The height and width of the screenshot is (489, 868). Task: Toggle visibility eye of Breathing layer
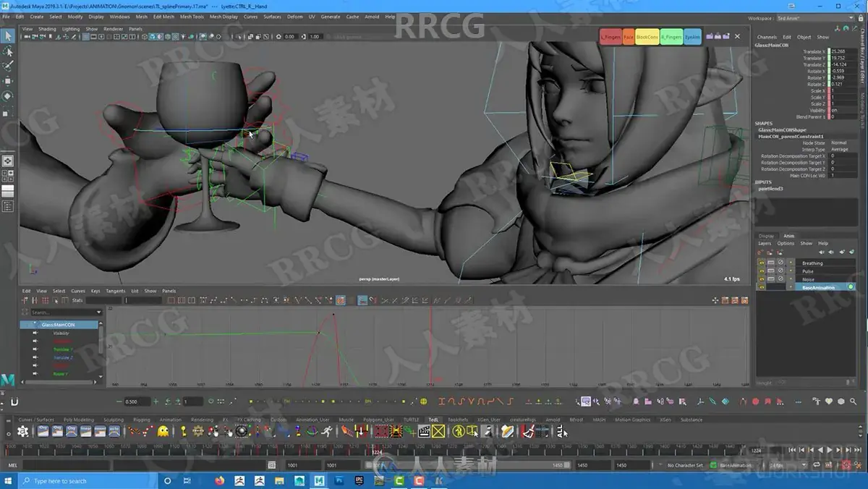click(x=762, y=263)
